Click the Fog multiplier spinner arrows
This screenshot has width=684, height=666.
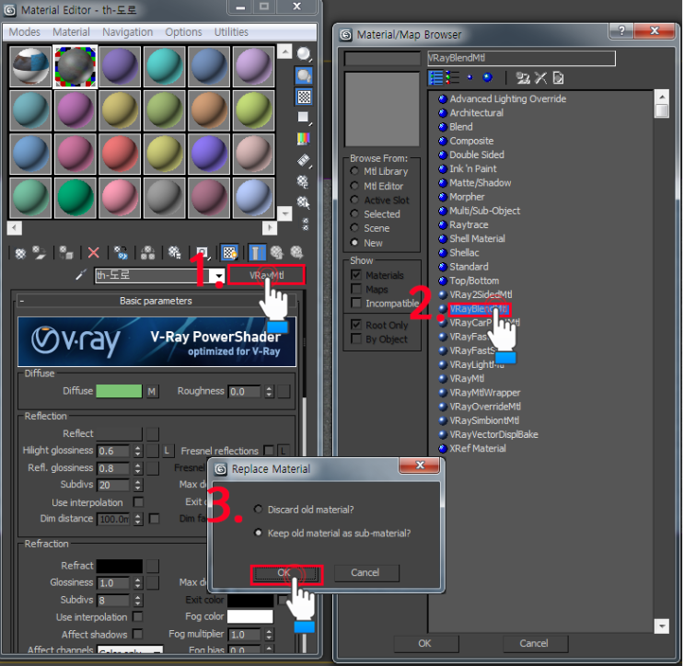[x=269, y=634]
